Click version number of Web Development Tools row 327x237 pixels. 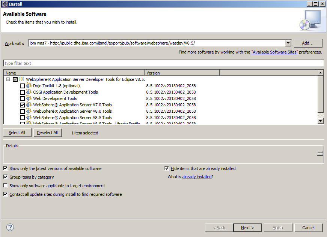pos(171,98)
